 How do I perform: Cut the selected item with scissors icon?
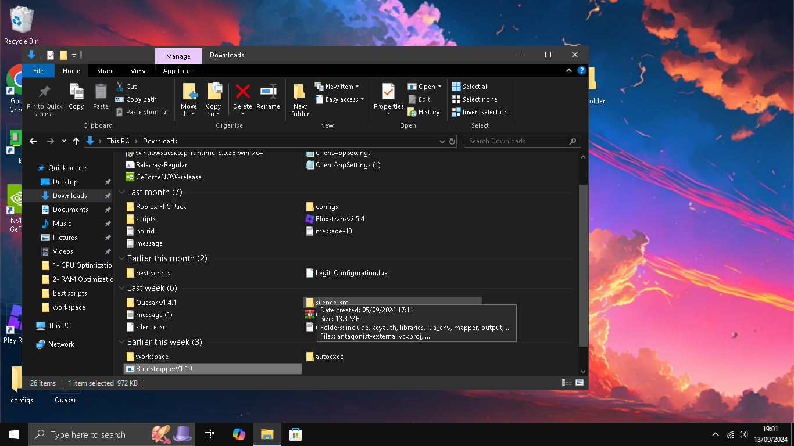click(126, 87)
